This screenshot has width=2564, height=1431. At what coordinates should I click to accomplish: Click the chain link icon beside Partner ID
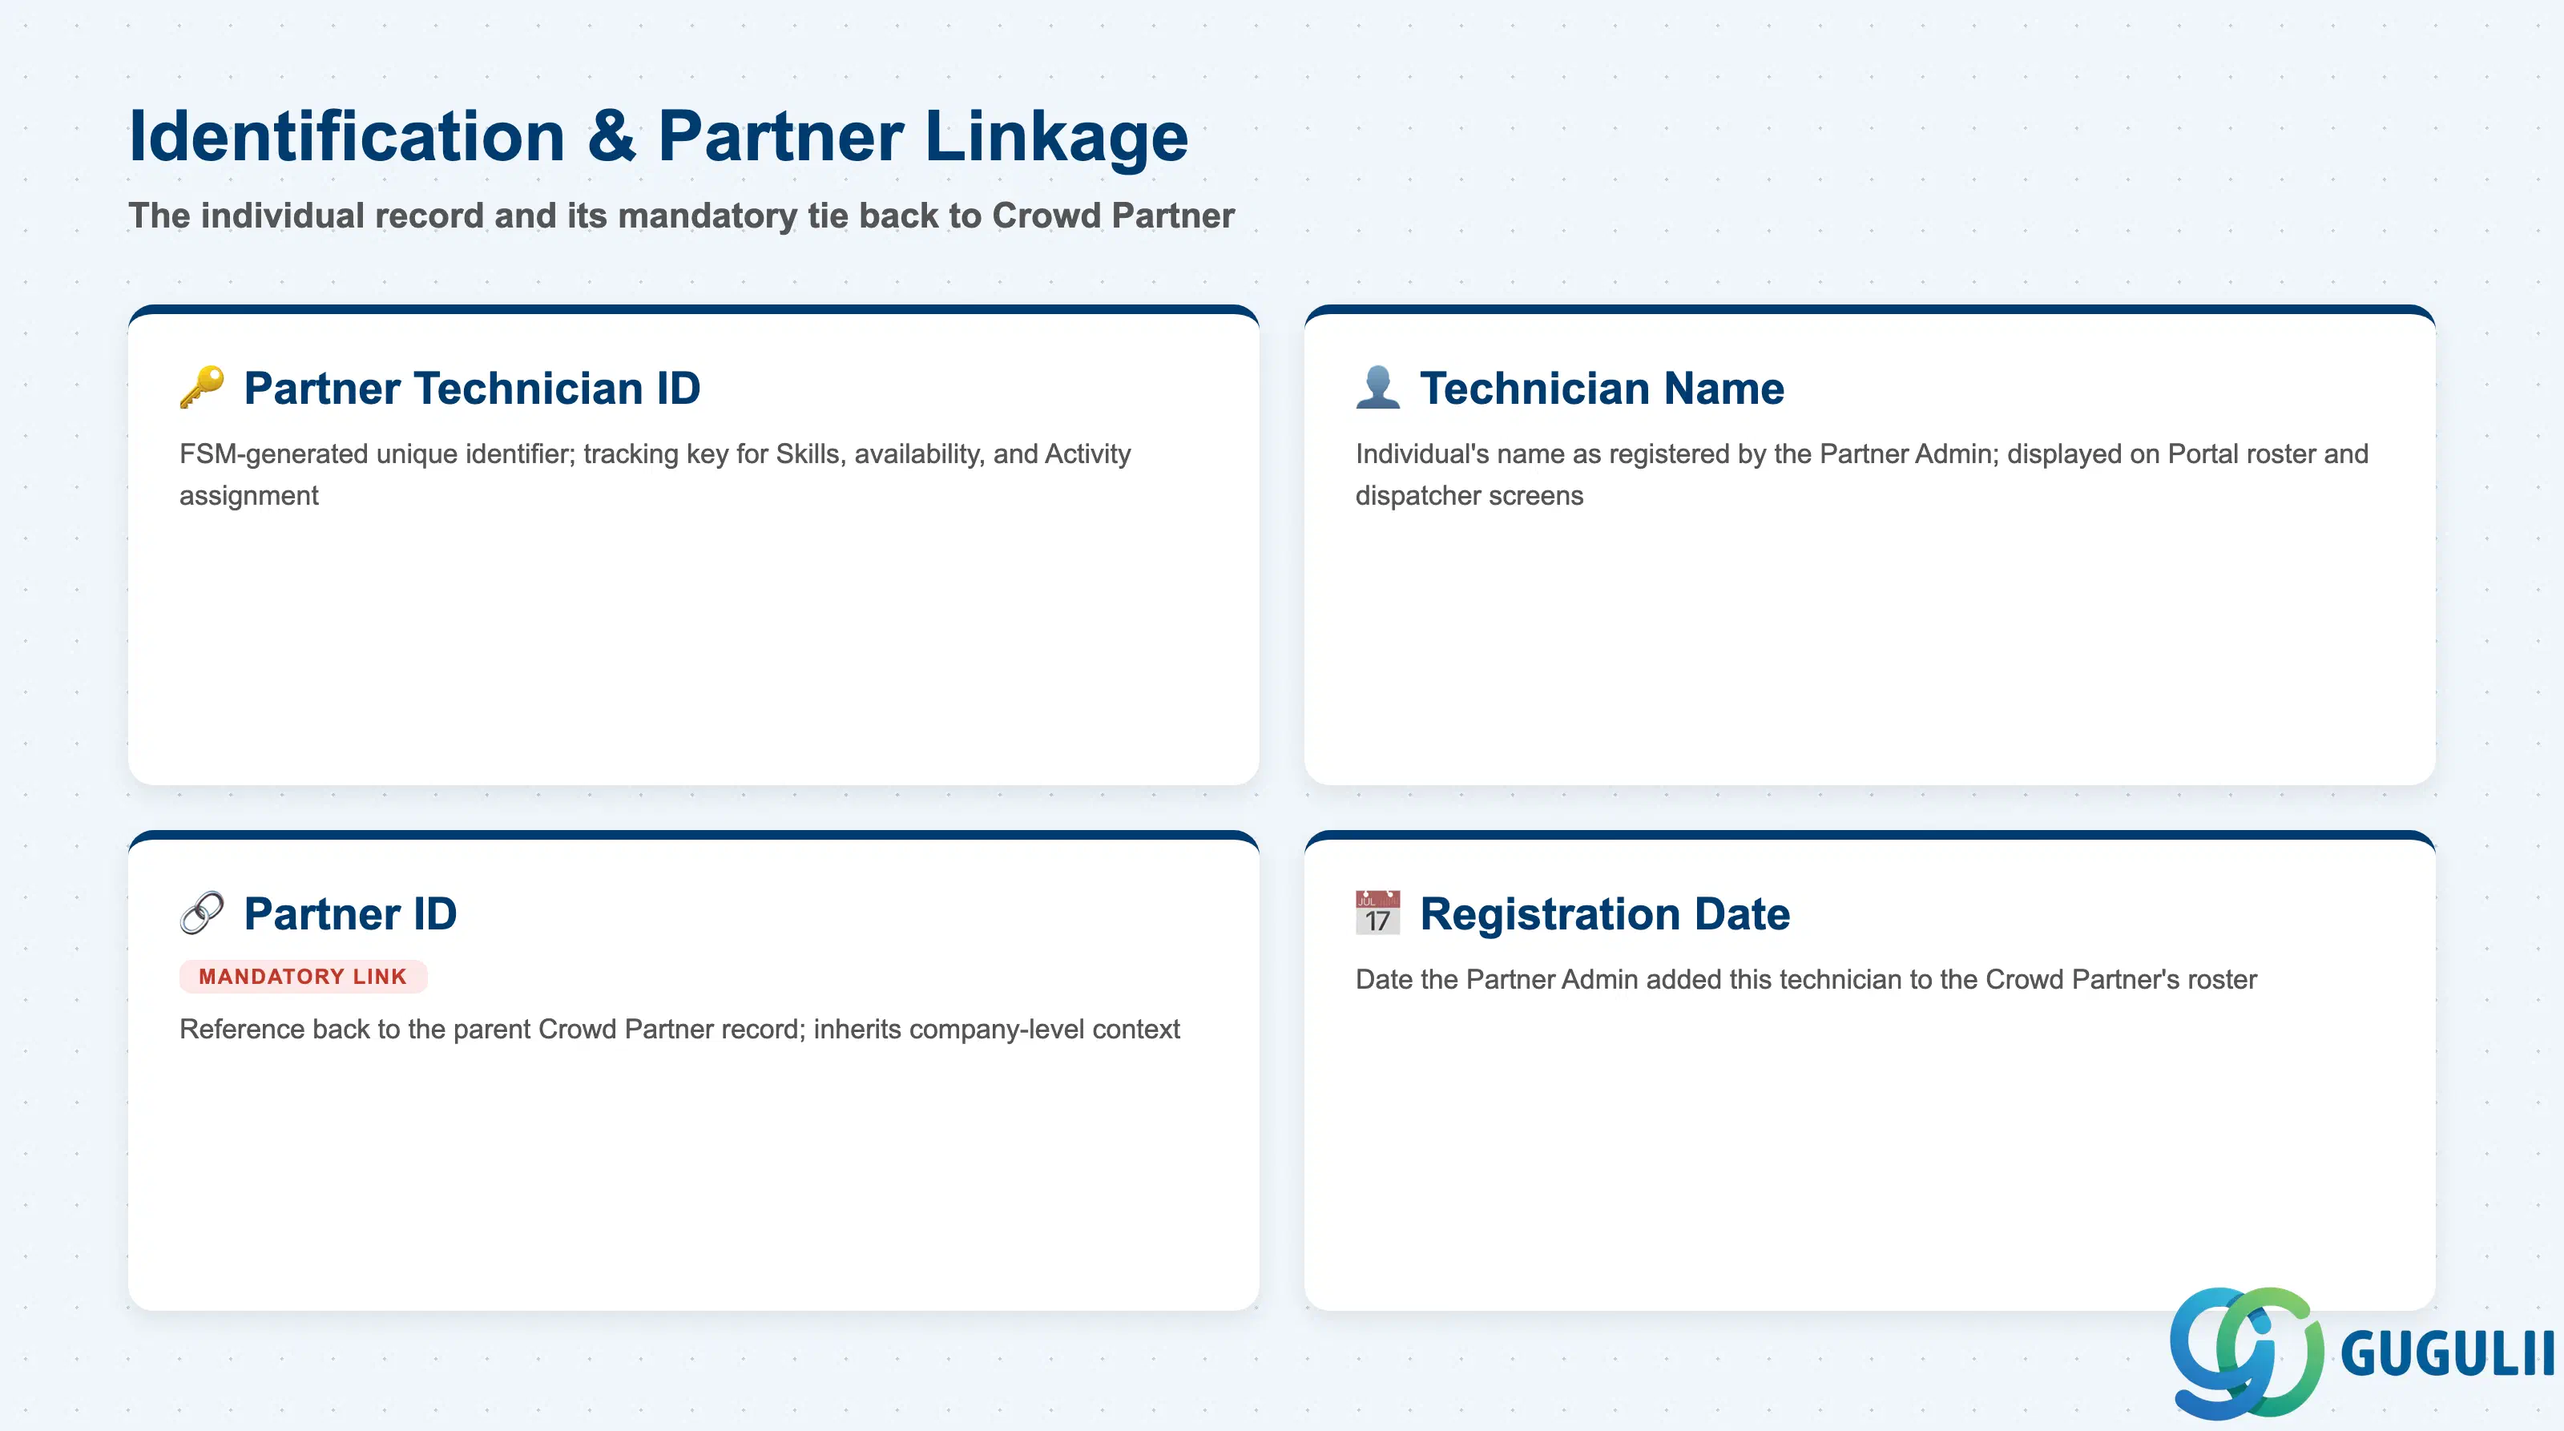[202, 913]
